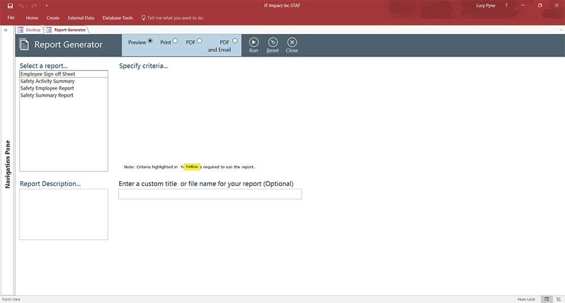The width and height of the screenshot is (565, 303).
Task: Select Employee Sign off Sheet report
Action: coord(64,74)
